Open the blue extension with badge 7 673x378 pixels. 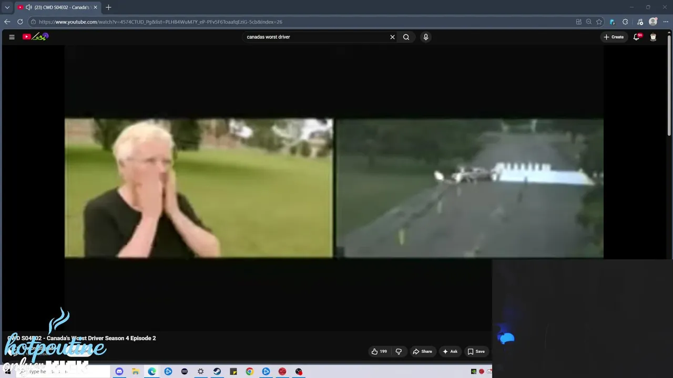pyautogui.click(x=612, y=22)
